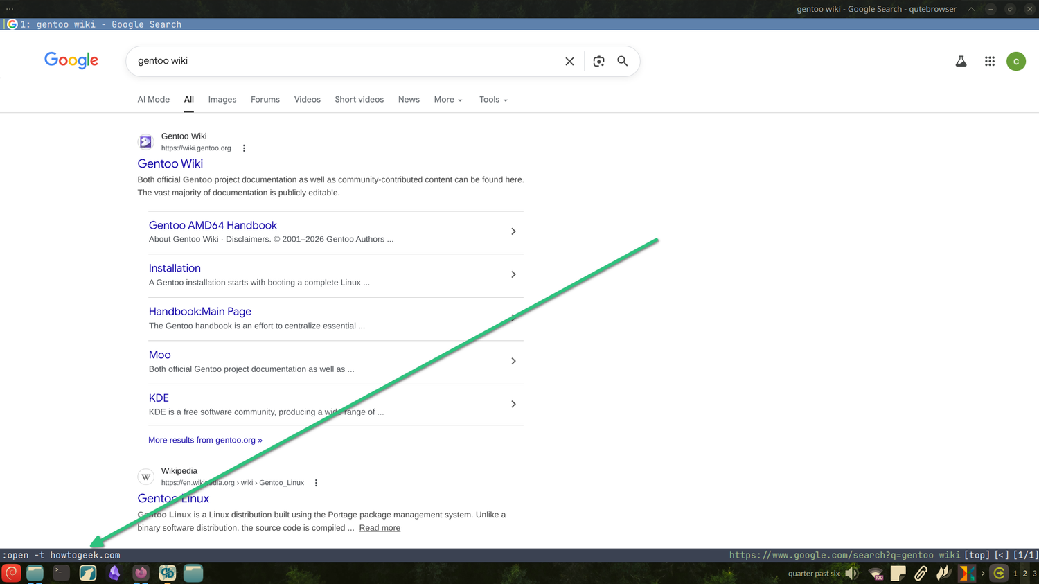The image size is (1039, 584).
Task: Open folder icon right of qutebrowser icon
Action: [193, 573]
